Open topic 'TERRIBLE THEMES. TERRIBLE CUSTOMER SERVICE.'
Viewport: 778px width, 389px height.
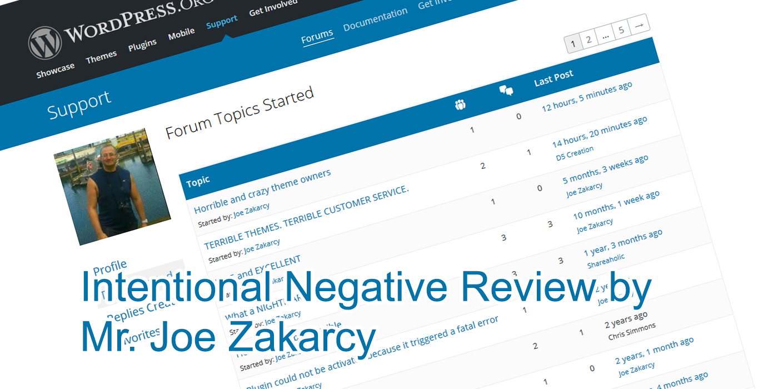point(306,217)
